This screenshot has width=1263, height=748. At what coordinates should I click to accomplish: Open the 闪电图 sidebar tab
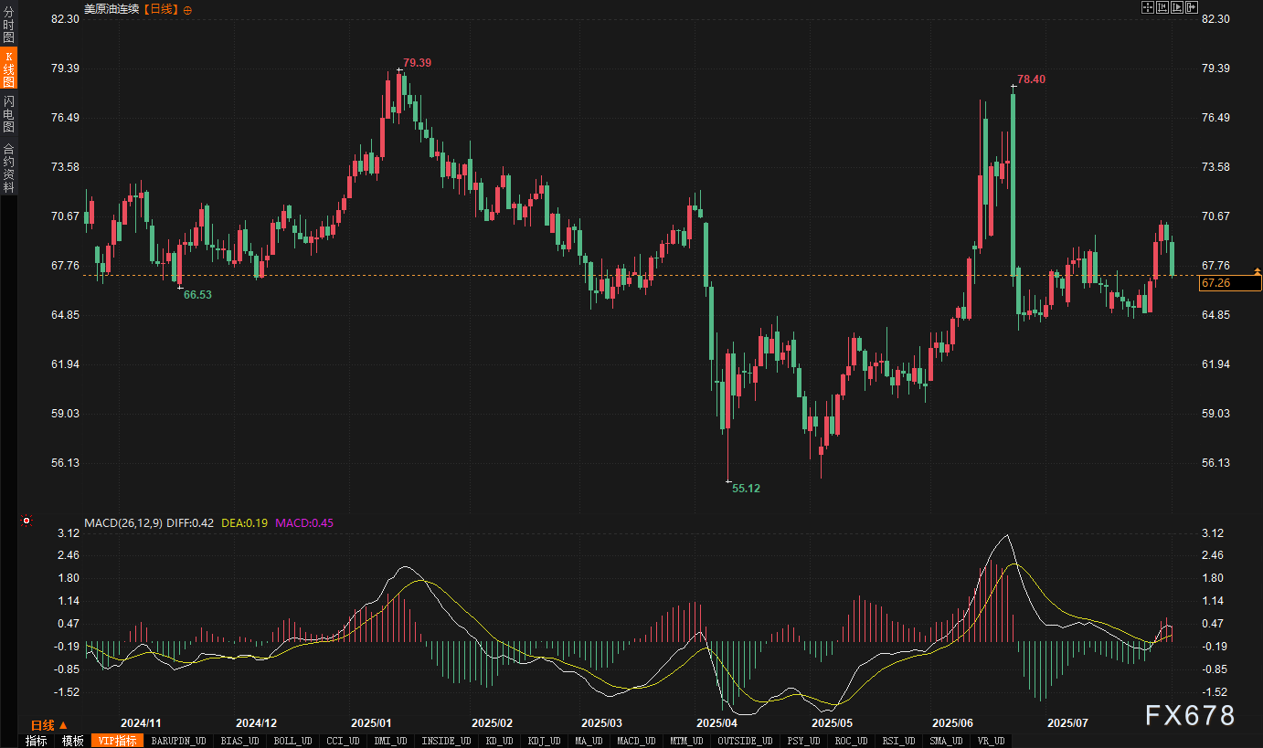click(9, 113)
